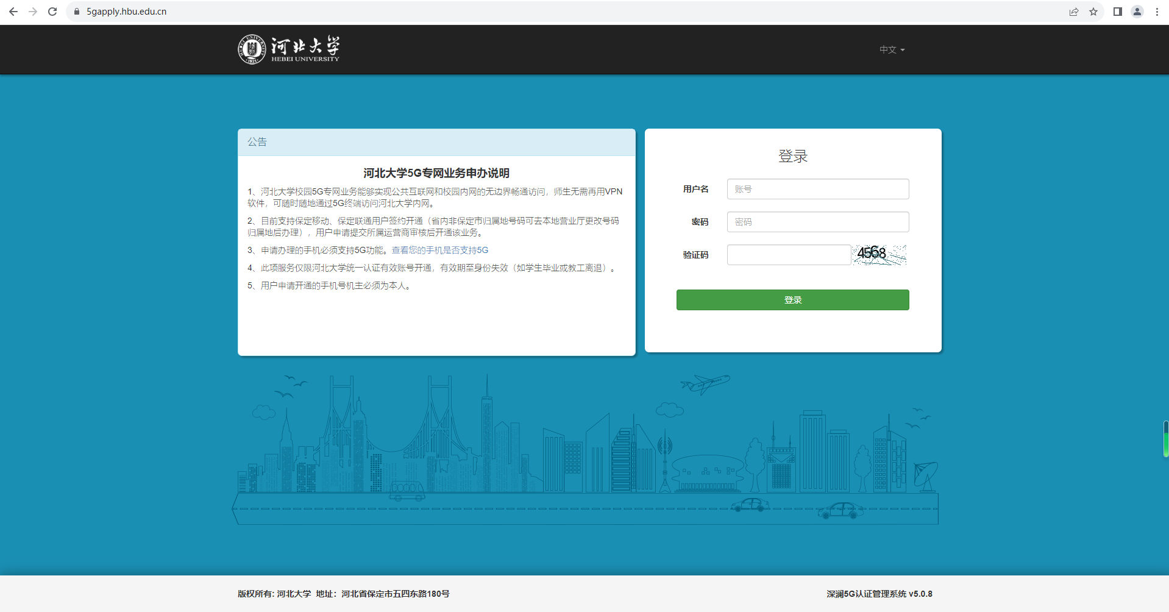The width and height of the screenshot is (1169, 612).
Task: Click announcement item 4 about 统一认证有效账号
Action: point(433,268)
